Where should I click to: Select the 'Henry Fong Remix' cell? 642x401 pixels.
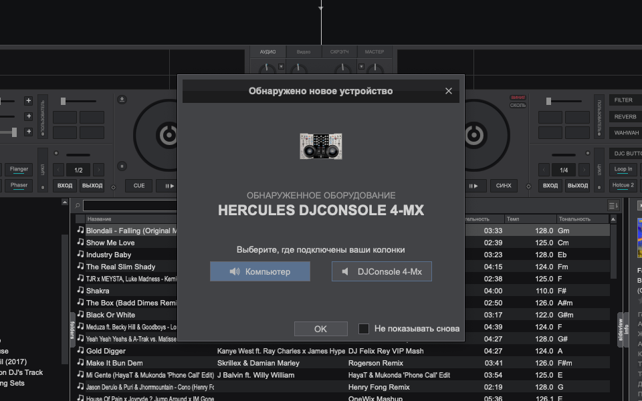379,387
